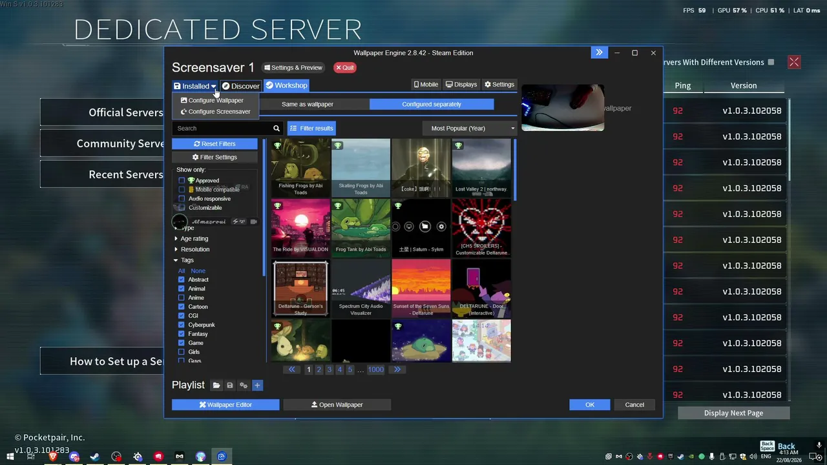Viewport: 827px width, 465px height.
Task: Uncheck the Cartoon tag
Action: click(182, 307)
